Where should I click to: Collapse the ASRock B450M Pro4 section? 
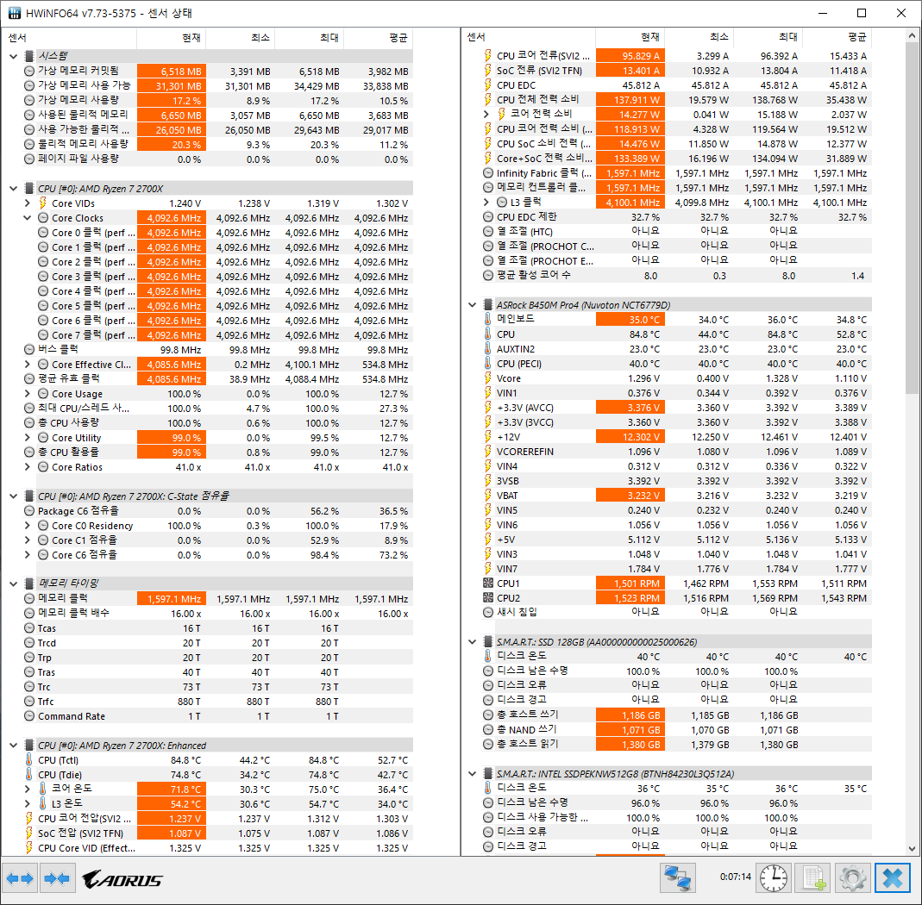click(472, 305)
